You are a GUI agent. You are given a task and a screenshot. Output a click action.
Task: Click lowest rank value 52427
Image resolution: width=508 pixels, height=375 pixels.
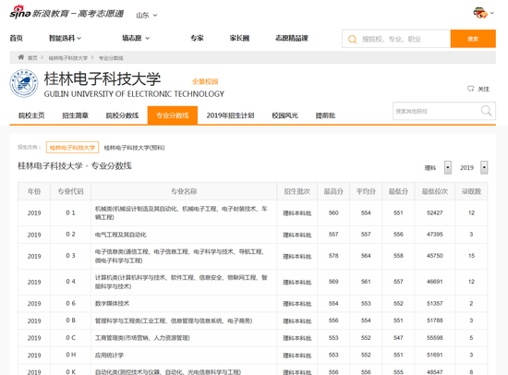click(x=435, y=212)
